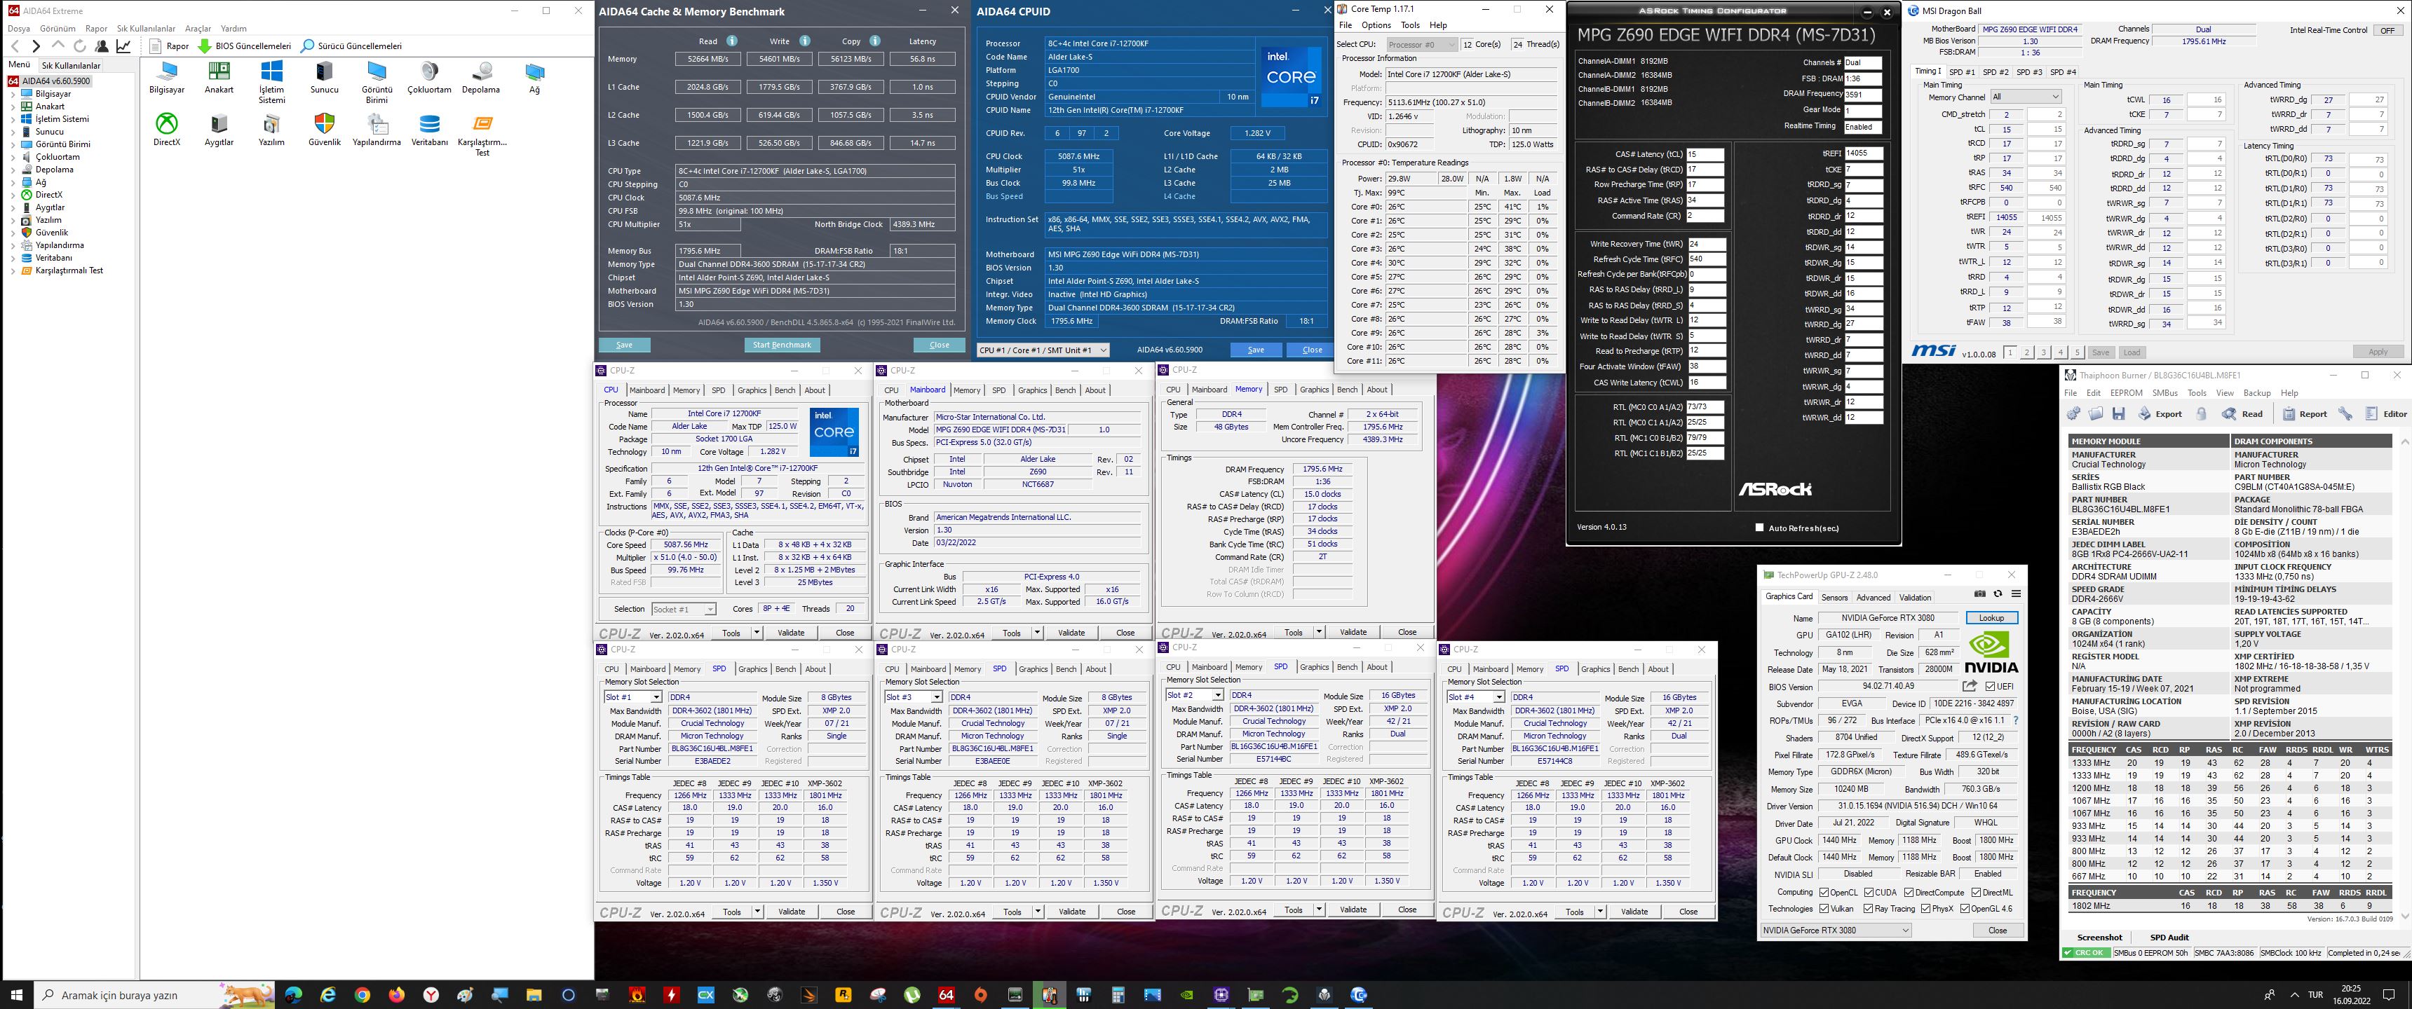Screen dimensions: 2412x1009
Task: Toggle DirectCompute checkbox in GPU-Z
Action: coord(1909,892)
